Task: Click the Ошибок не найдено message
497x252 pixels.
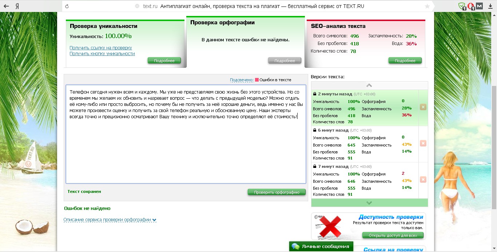Action: (x=87, y=208)
